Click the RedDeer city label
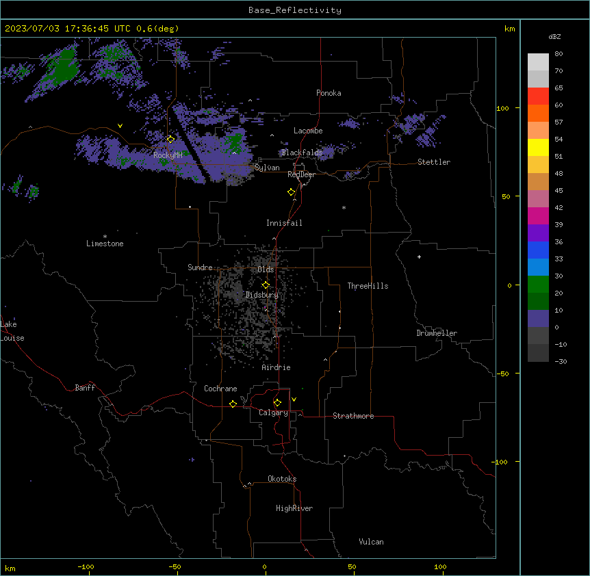 [x=301, y=174]
